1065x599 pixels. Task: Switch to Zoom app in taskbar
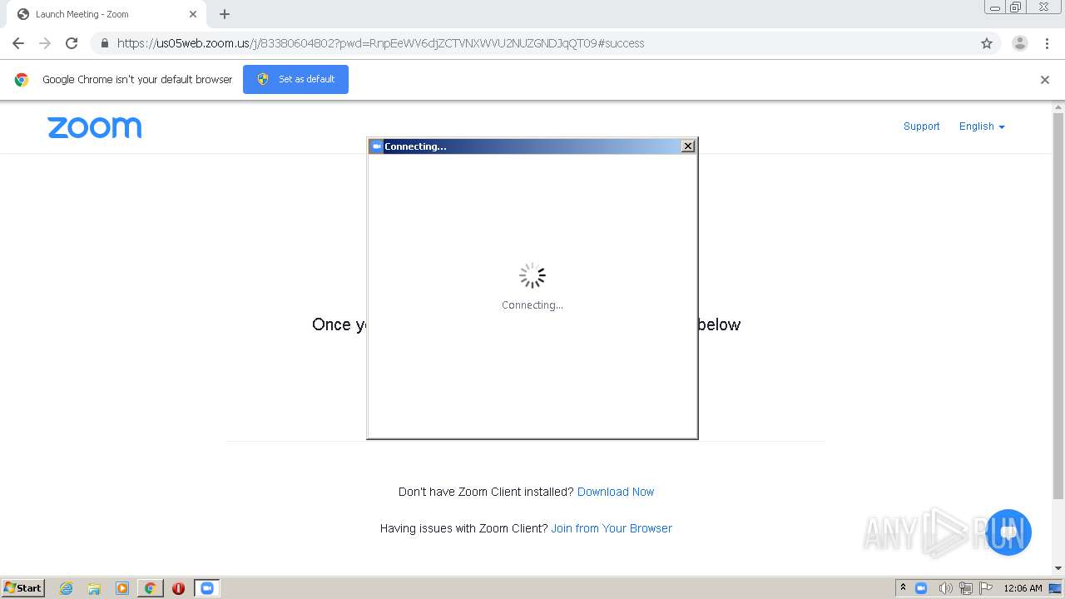pos(206,588)
